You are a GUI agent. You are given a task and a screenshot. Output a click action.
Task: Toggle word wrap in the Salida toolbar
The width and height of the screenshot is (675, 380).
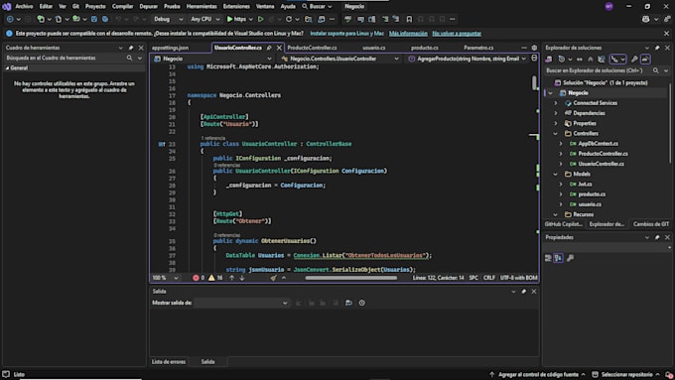(x=348, y=303)
